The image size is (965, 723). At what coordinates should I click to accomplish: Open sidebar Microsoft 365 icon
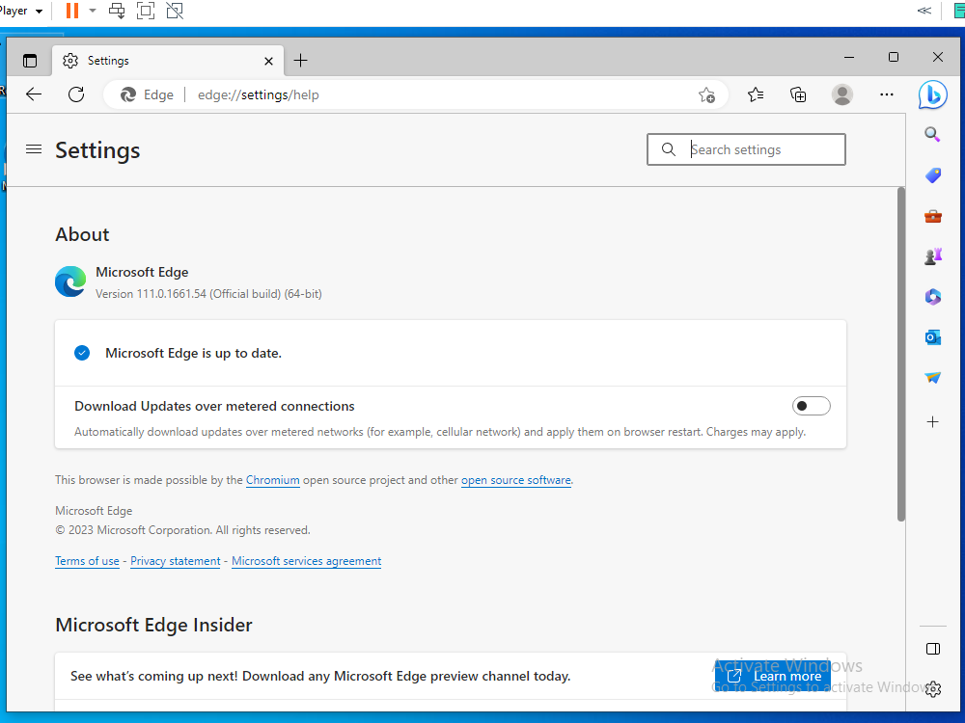tap(932, 297)
